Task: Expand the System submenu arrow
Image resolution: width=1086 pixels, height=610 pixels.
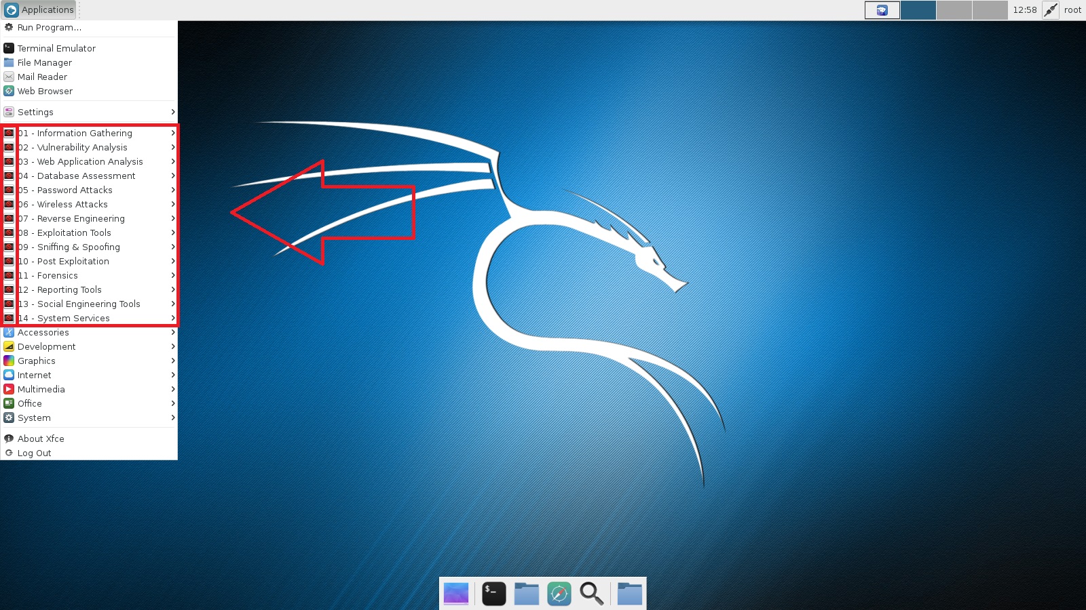Action: coord(173,418)
